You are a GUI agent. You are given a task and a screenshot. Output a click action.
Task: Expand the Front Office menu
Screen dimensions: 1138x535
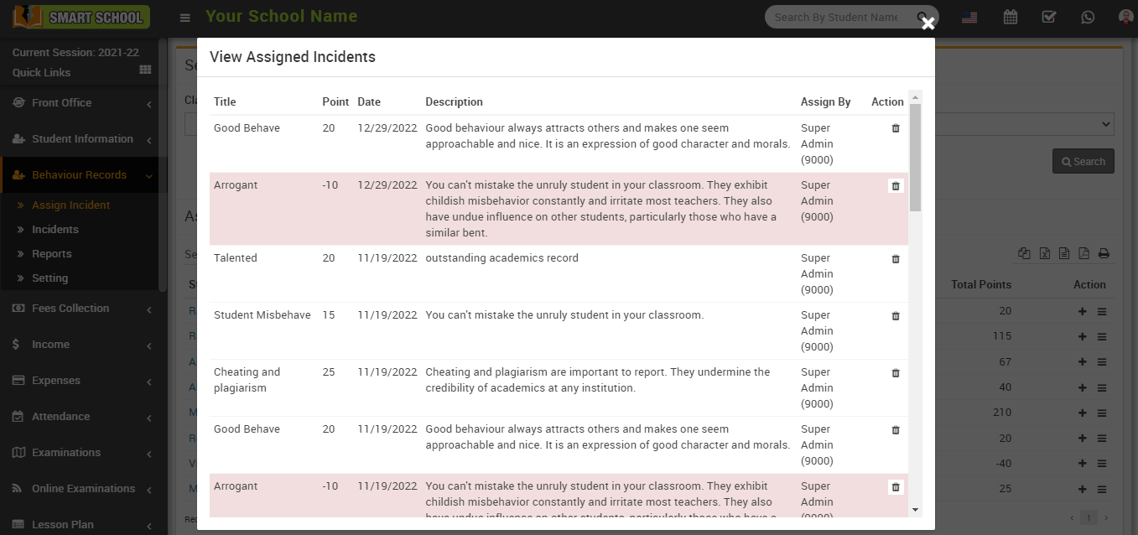point(83,103)
